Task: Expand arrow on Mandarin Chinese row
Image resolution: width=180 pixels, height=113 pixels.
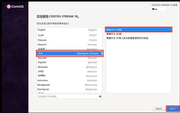Action: click(101, 53)
